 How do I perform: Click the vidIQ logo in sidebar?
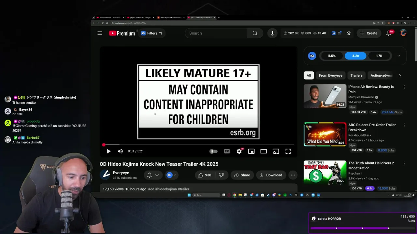point(312,56)
